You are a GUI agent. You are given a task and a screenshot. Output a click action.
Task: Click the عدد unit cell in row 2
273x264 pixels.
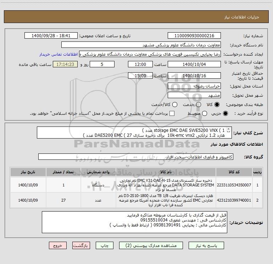point(98,200)
